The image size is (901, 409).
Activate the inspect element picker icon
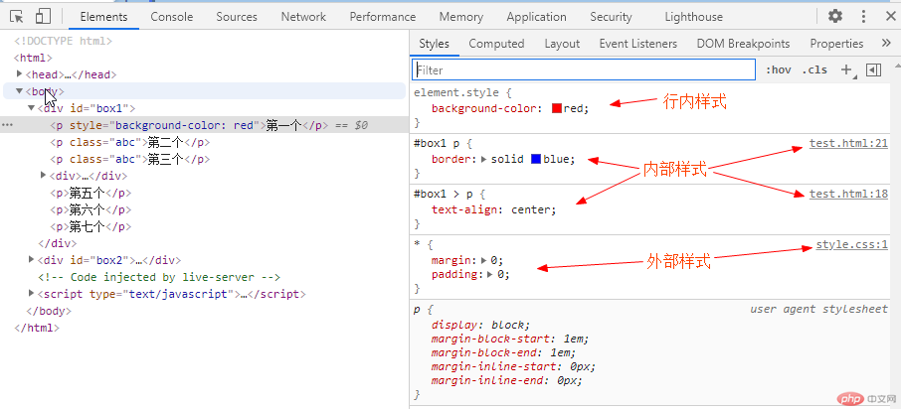[x=17, y=16]
